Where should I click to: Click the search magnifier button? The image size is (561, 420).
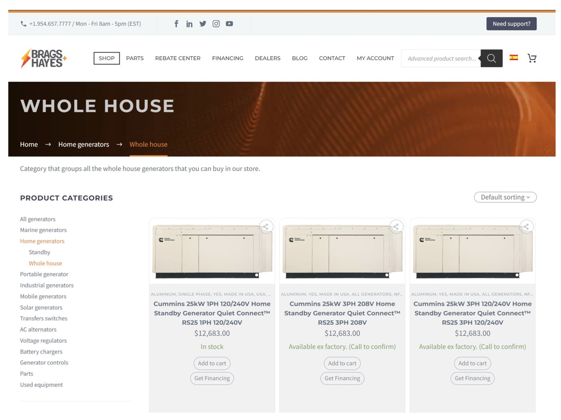coord(491,58)
